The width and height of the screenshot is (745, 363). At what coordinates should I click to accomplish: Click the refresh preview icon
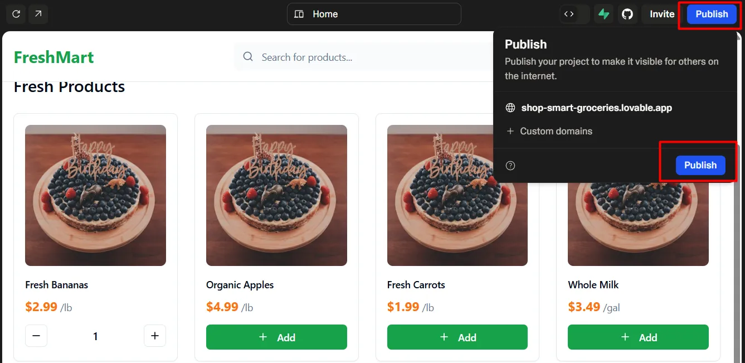point(16,14)
